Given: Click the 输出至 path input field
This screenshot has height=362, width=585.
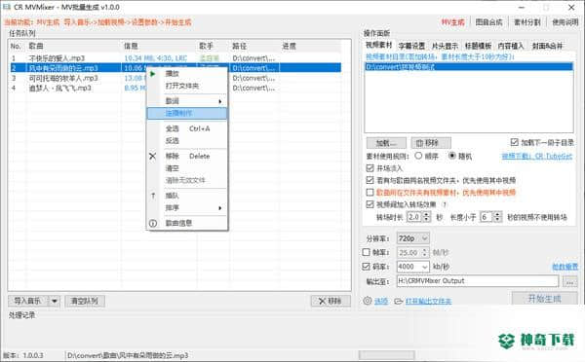Looking at the screenshot, I should (x=478, y=281).
